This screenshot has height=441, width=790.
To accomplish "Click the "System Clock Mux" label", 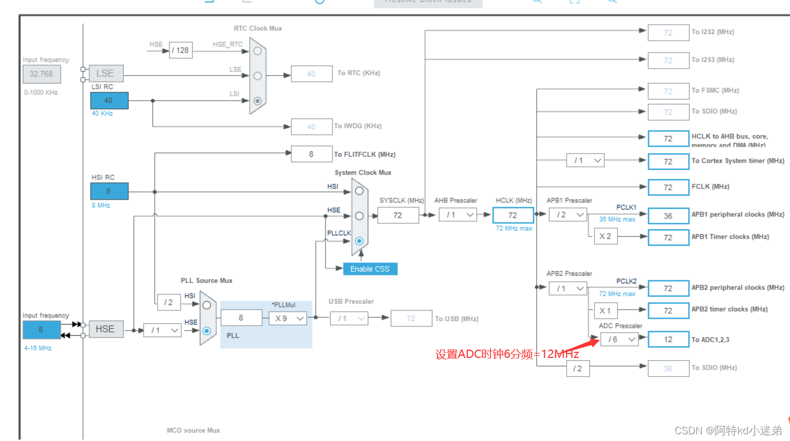I will 363,172.
